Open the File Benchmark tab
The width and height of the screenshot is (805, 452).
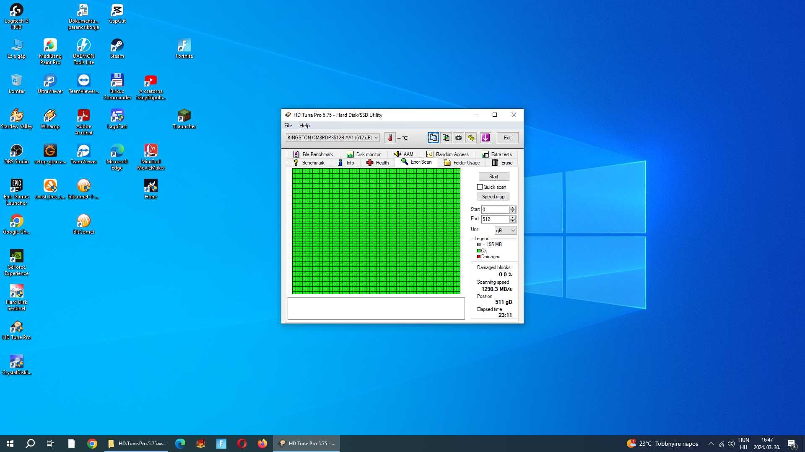(313, 154)
